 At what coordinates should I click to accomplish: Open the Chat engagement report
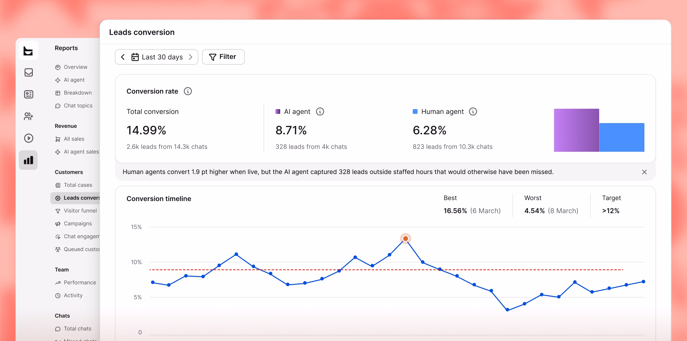pos(77,237)
